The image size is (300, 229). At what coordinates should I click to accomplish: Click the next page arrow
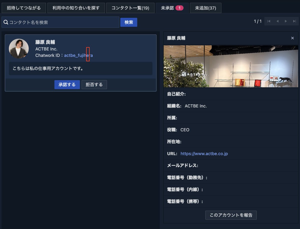285,21
